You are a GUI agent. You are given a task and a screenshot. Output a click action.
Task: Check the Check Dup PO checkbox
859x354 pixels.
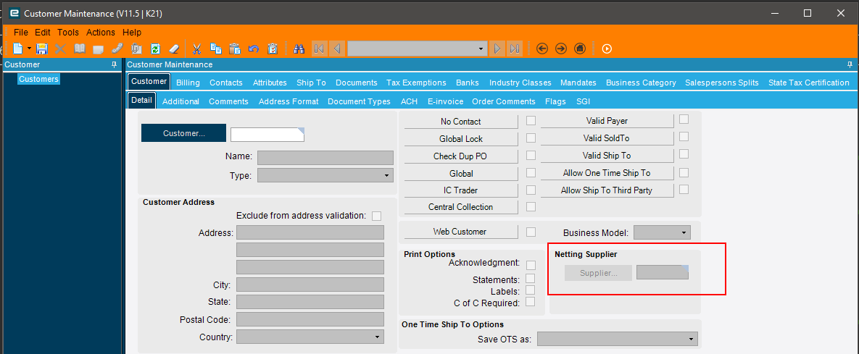[x=531, y=156]
